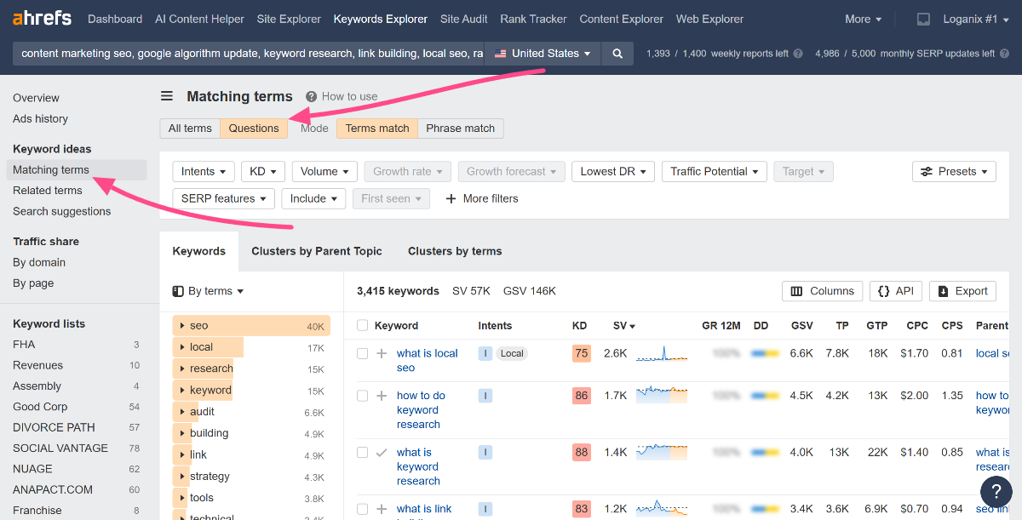Click the search magnifier button
The height and width of the screenshot is (520, 1022).
[x=617, y=53]
